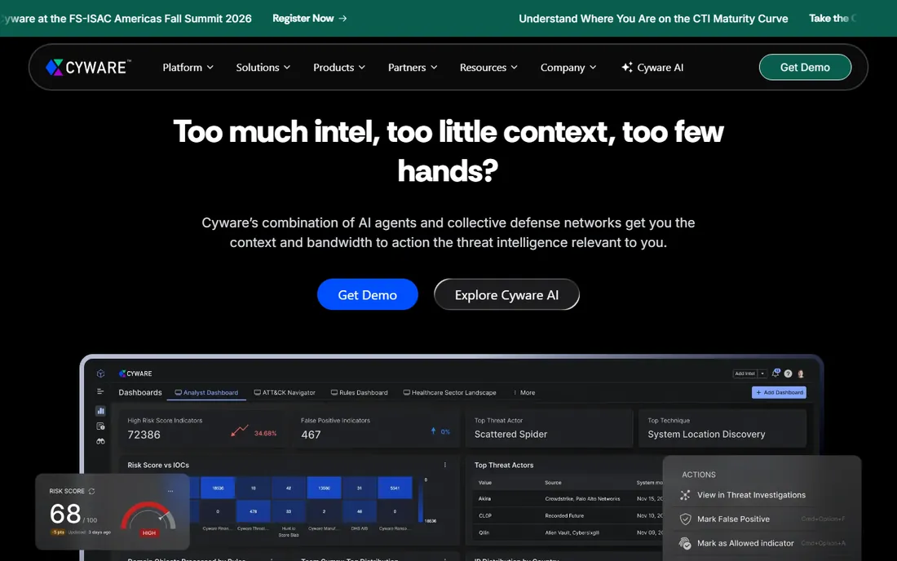The image size is (897, 561).
Task: Open kebab menu of Risk Score vs IOCs
Action: [x=445, y=465]
